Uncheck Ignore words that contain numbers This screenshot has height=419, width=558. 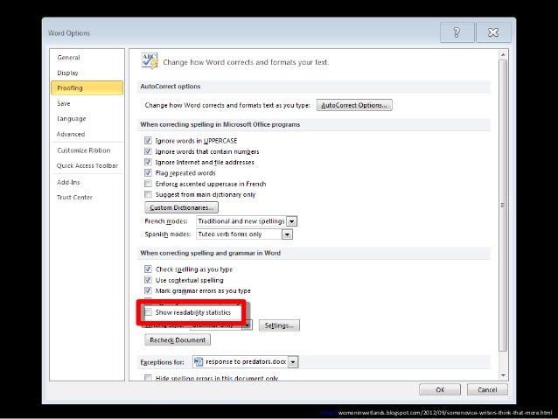pyautogui.click(x=148, y=151)
